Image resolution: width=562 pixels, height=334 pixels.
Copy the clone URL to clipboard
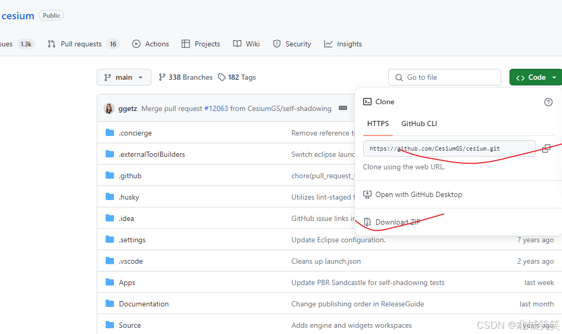[x=546, y=149]
